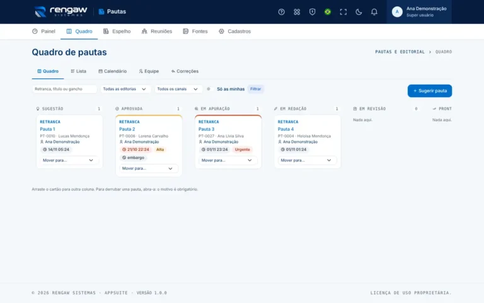Screen dimensions: 484x303
Task: Click the Sugestão column lightbulb icon
Action: click(38, 109)
